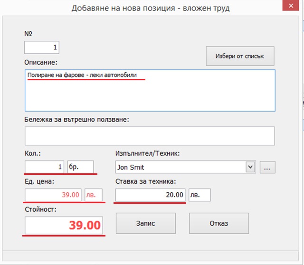Viewport: 304px width, 265px height.
Task: Edit the Ед. цена field showing 39.00
Action: [53, 195]
